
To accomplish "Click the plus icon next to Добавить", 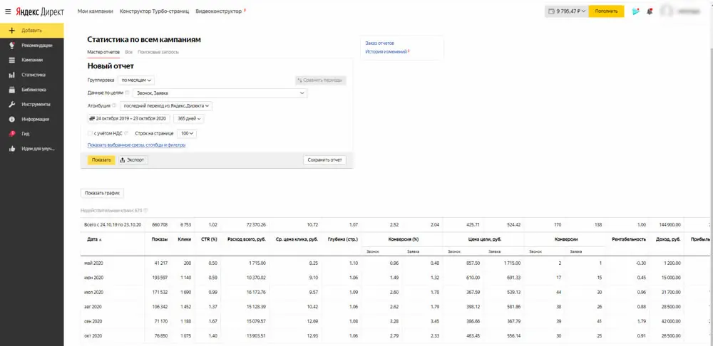I will tap(12, 31).
